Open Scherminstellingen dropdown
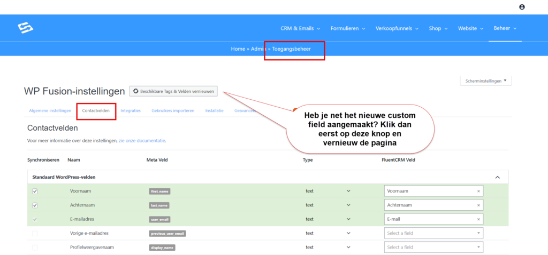 (486, 81)
